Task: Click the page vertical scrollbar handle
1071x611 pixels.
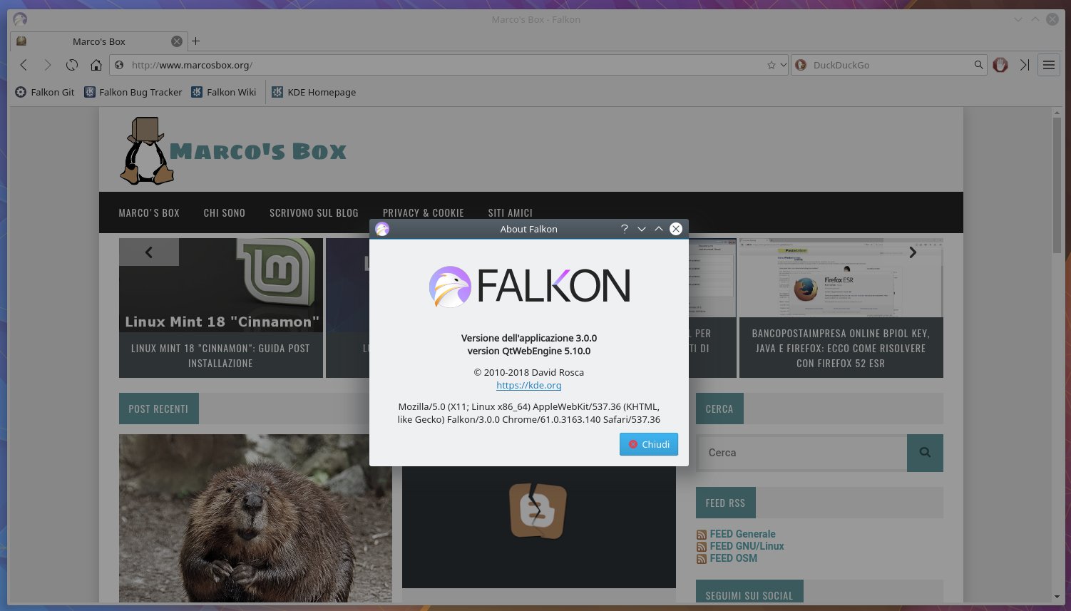Action: (x=1057, y=185)
